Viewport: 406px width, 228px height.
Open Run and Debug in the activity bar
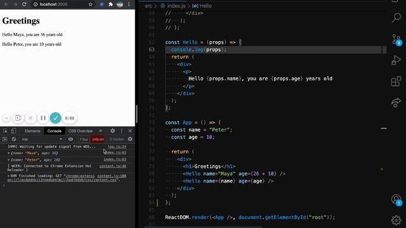[x=396, y=60]
